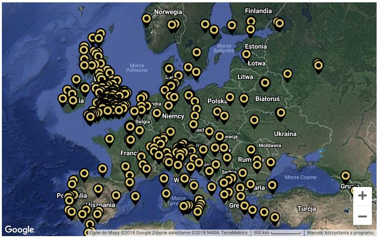The image size is (378, 238).
Task: Select the marker on Spain's northern Biscay coast
Action: 103,170
